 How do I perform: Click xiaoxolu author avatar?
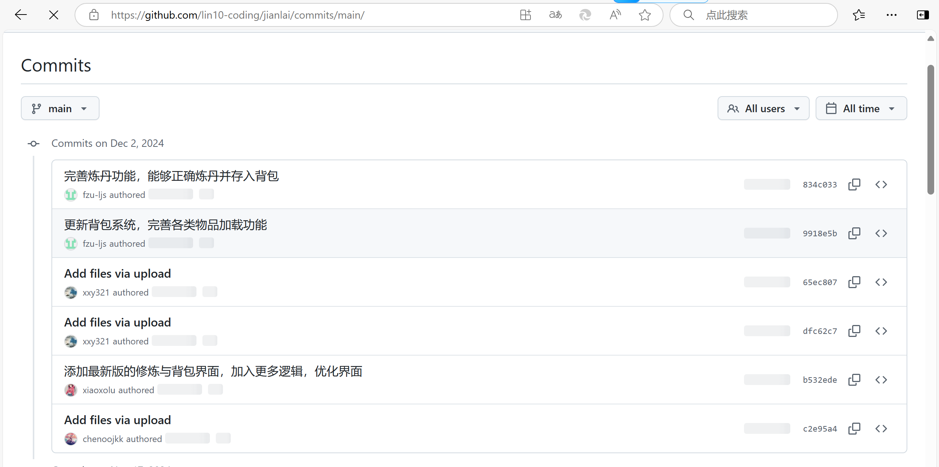[x=70, y=390]
